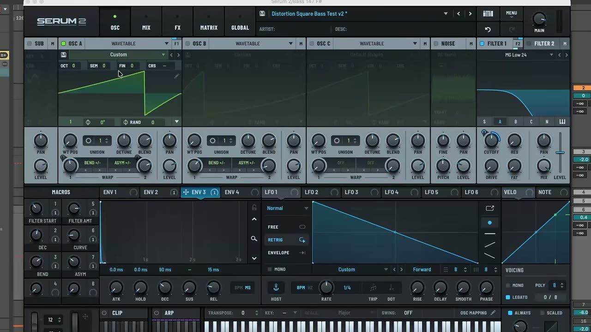Enable the NOISE oscillator checkbox
The width and height of the screenshot is (591, 332).
(x=436, y=44)
